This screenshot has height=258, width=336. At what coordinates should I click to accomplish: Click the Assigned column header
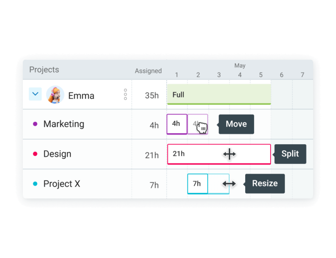coord(148,71)
